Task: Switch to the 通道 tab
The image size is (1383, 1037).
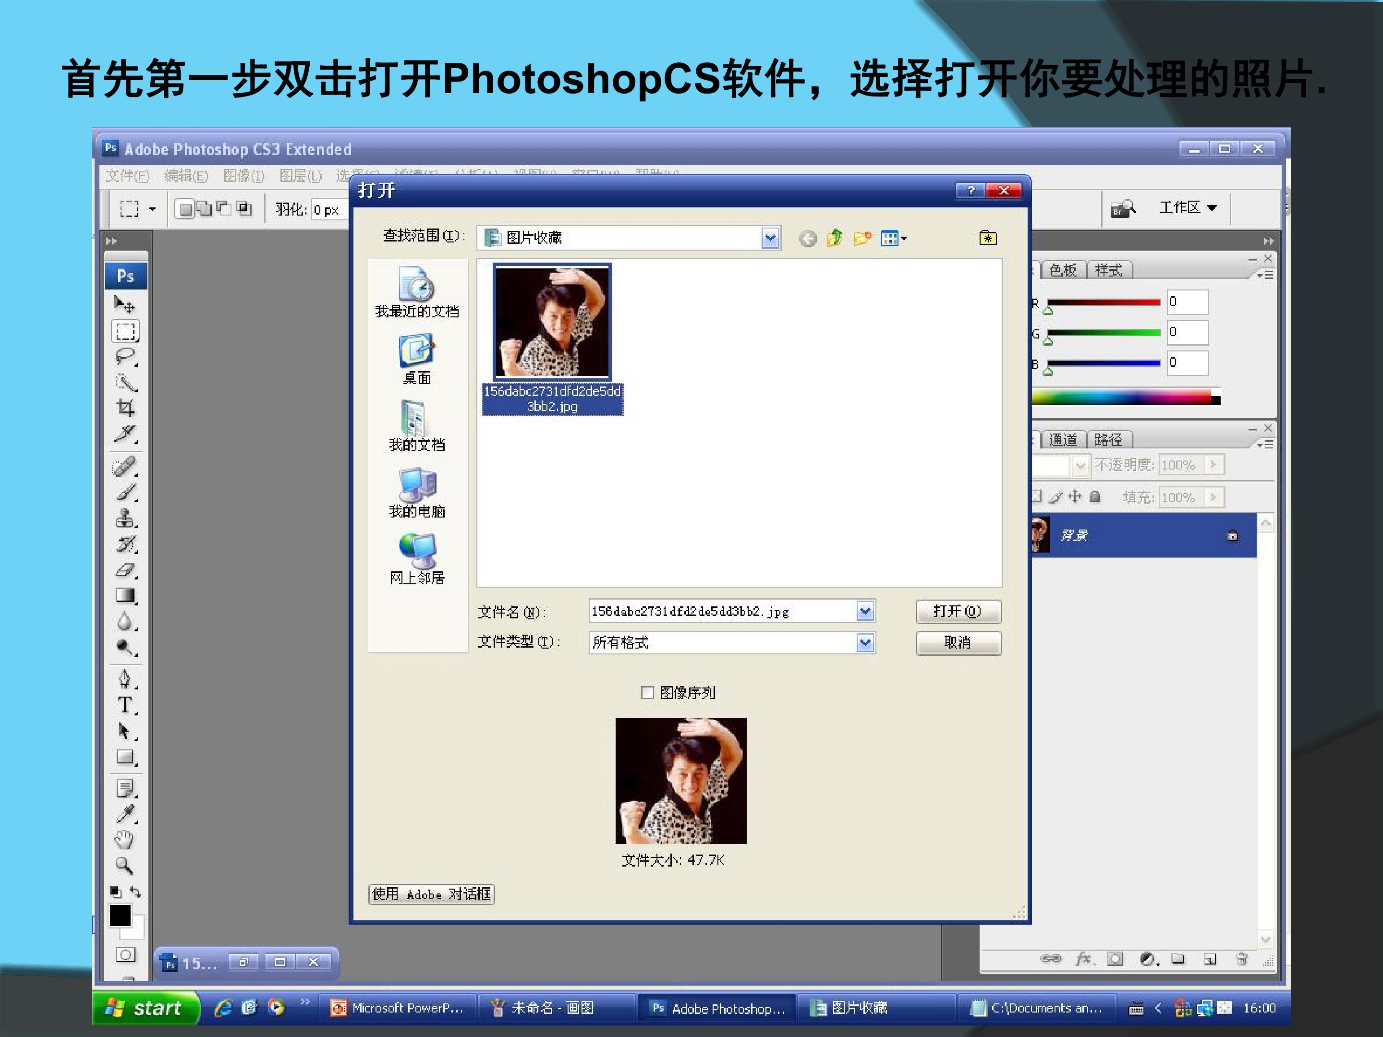Action: [1063, 440]
